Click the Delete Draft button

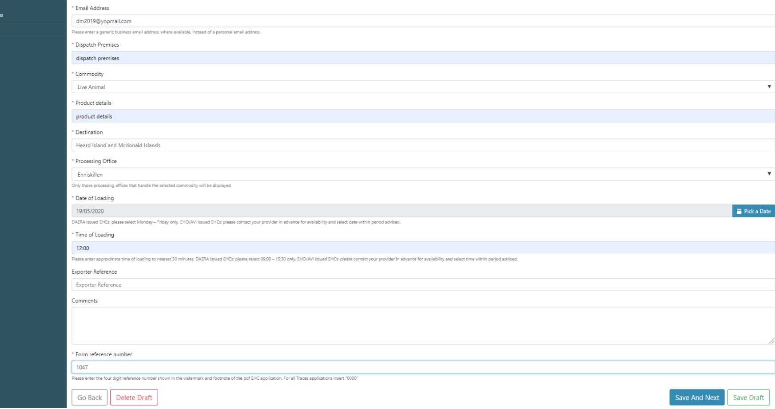pos(134,397)
